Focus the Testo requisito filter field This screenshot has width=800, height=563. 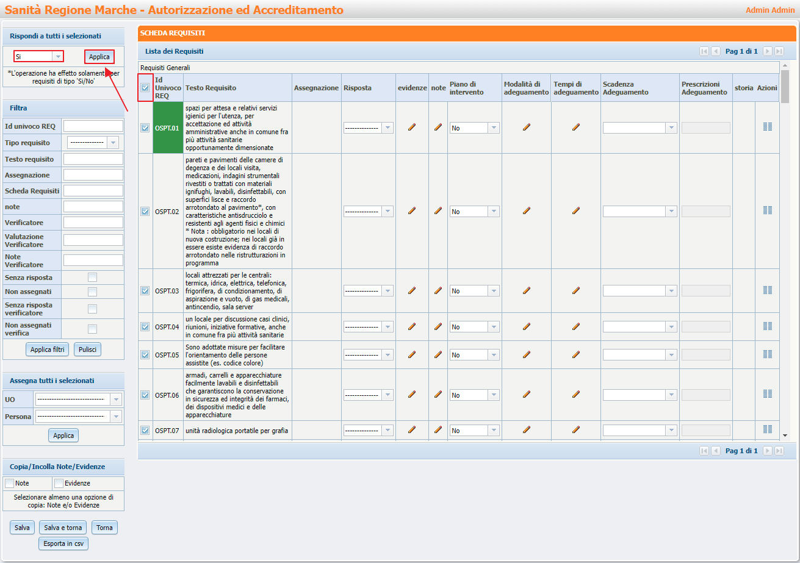93,159
